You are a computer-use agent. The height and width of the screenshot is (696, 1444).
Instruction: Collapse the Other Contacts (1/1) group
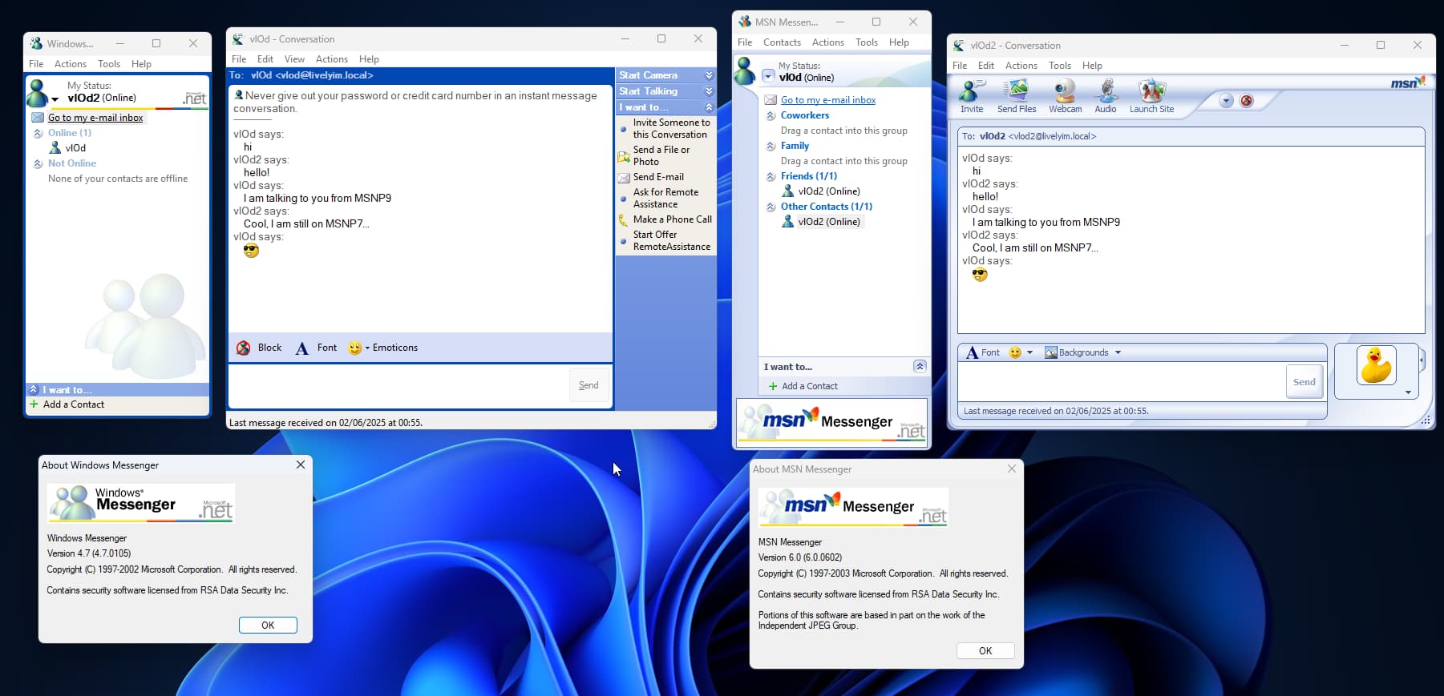[771, 207]
